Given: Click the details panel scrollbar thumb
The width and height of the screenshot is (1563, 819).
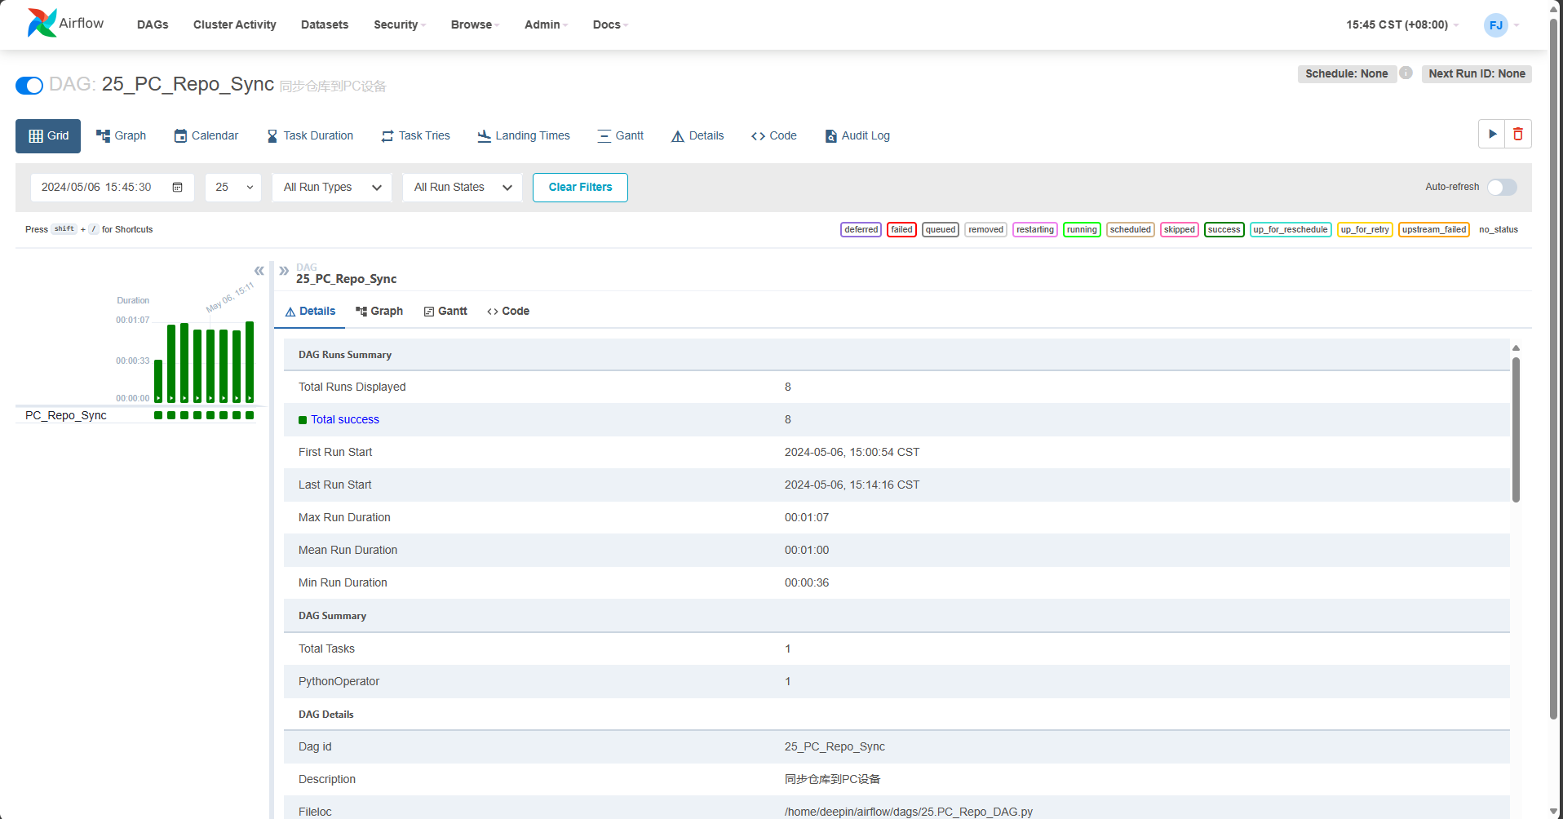Looking at the screenshot, I should point(1516,430).
